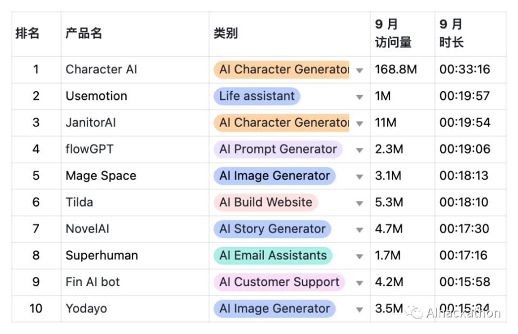Viewport: 518px width, 334px height.
Task: Expand category dropdown in Usemotion row
Action: pyautogui.click(x=359, y=97)
